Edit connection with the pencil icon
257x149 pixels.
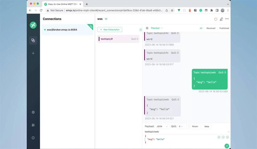(221, 19)
